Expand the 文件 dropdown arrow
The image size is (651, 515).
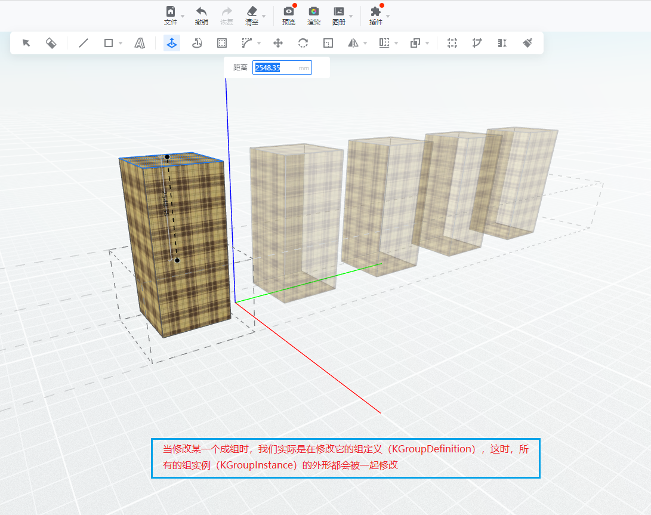[x=182, y=17]
